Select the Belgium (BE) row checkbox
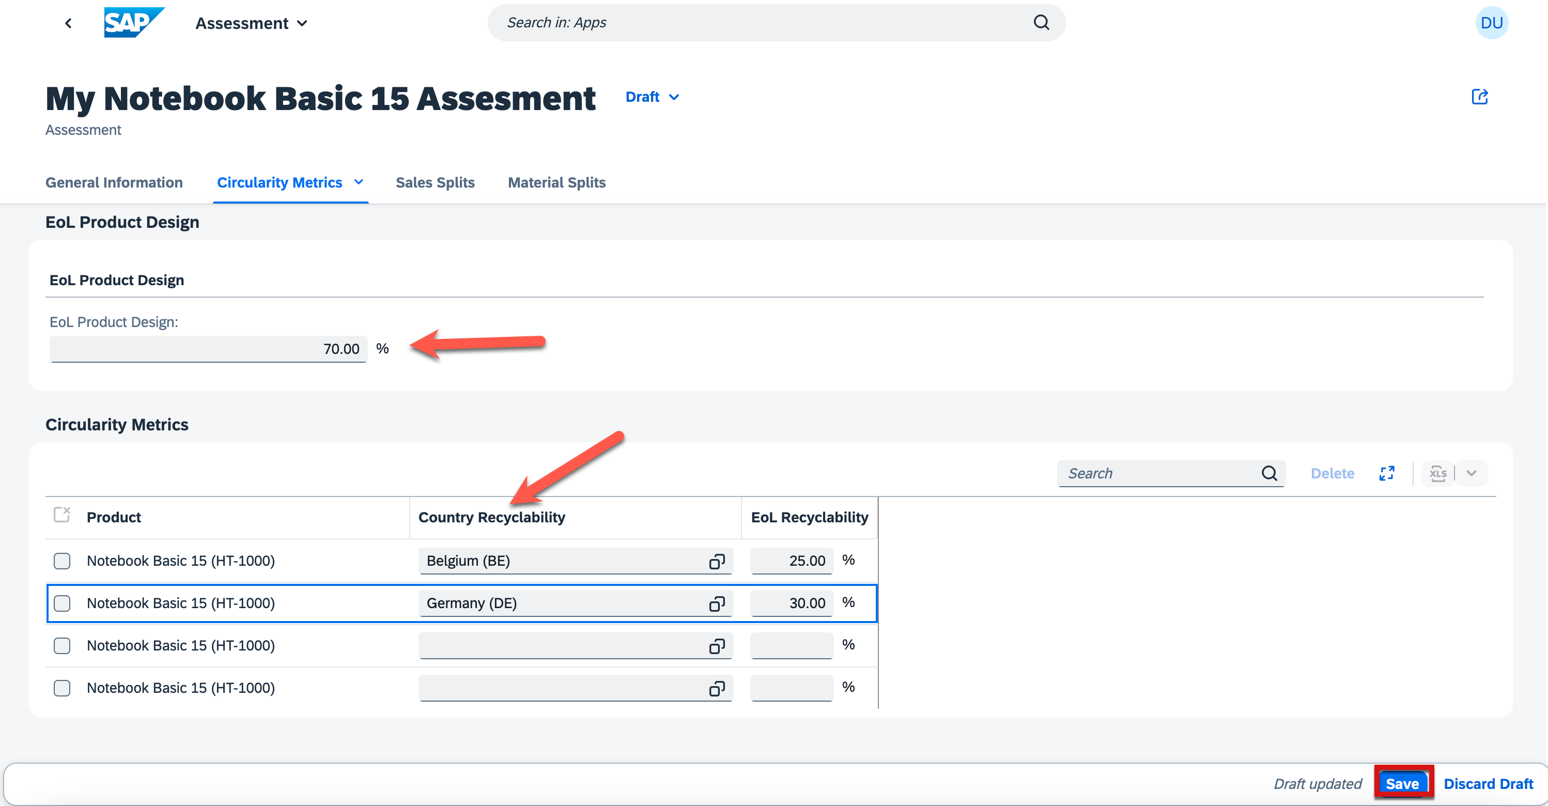Image resolution: width=1548 pixels, height=806 pixels. (62, 561)
